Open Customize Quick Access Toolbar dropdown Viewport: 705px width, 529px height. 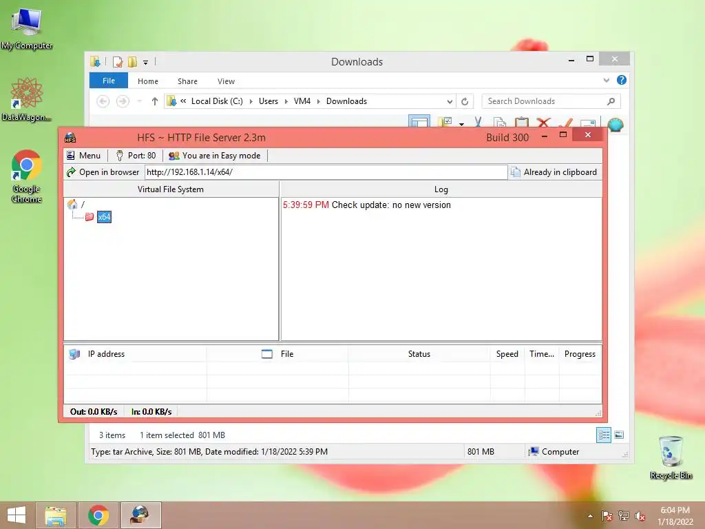pyautogui.click(x=146, y=63)
